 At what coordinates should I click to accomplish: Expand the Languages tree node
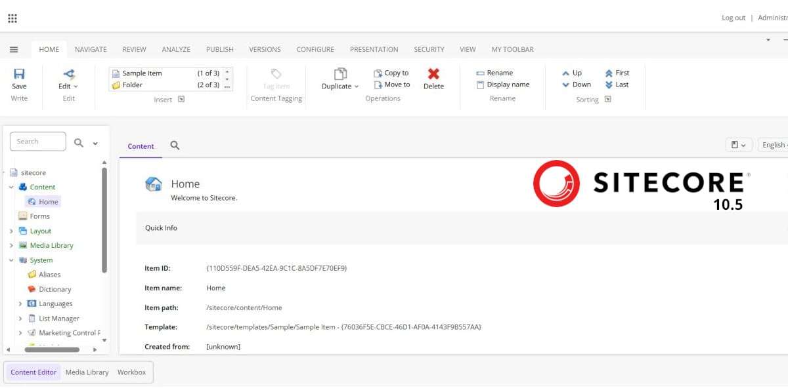tap(20, 304)
